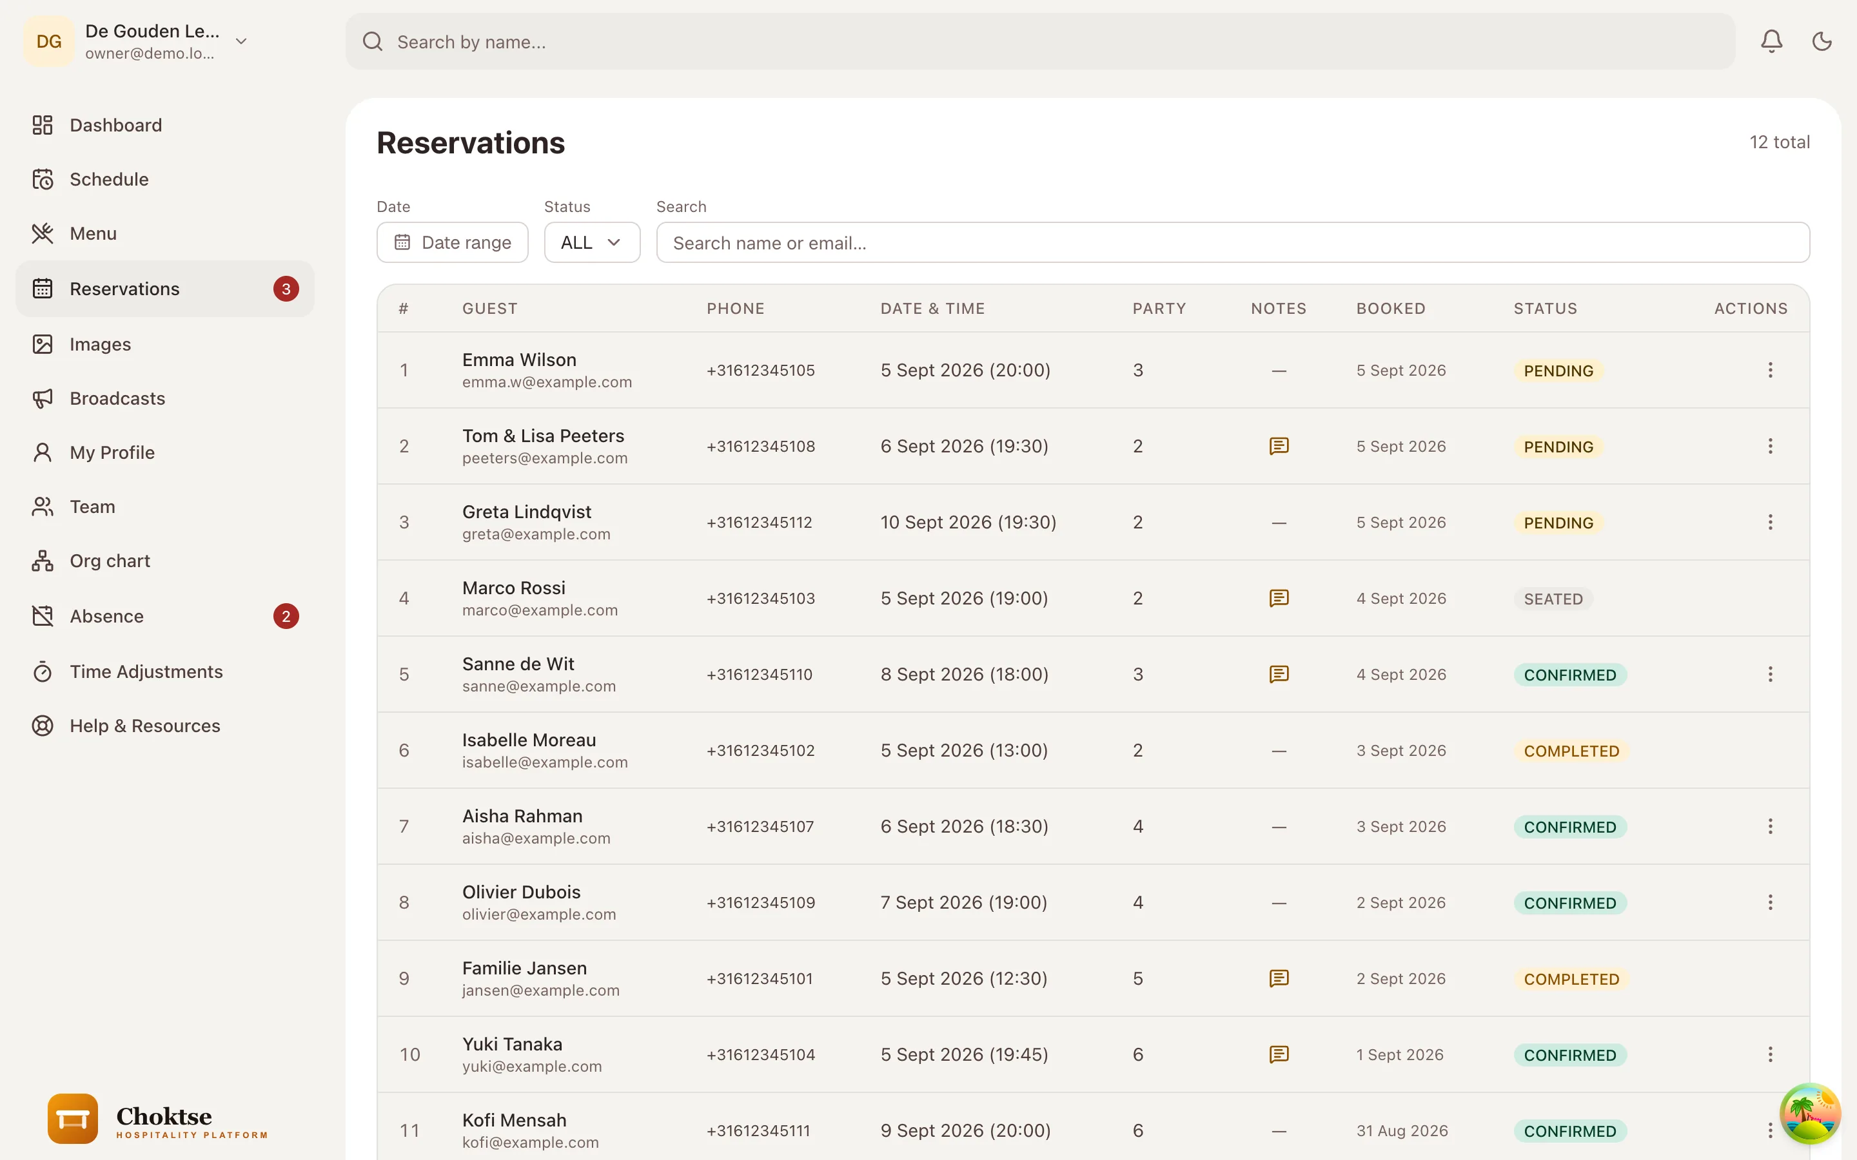View note icon for Familie Jansen

(x=1279, y=978)
